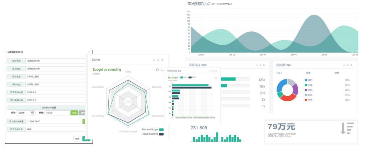This screenshot has width=372, height=151.
Task: Toggle Actual Spending legend swatch in radar chart
Action: click(x=161, y=134)
